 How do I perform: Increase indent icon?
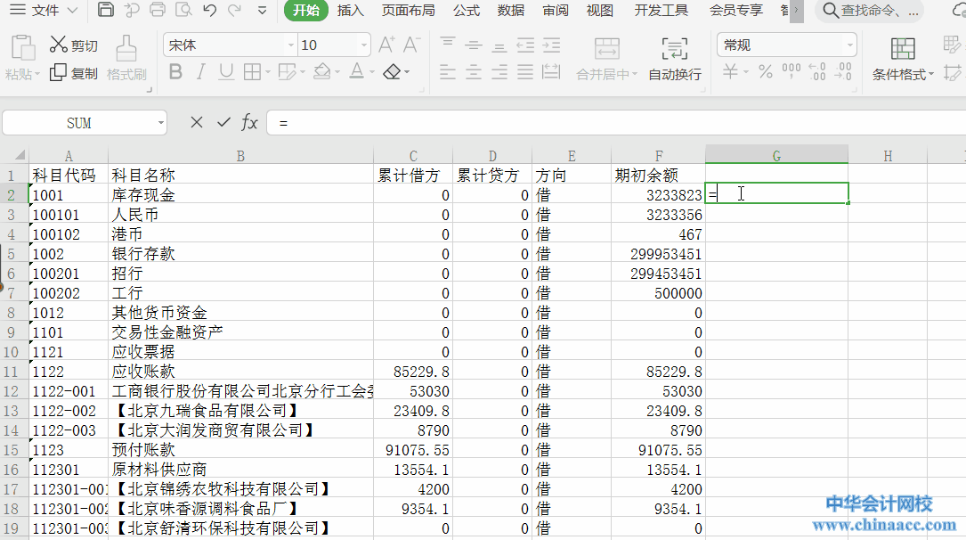point(551,45)
